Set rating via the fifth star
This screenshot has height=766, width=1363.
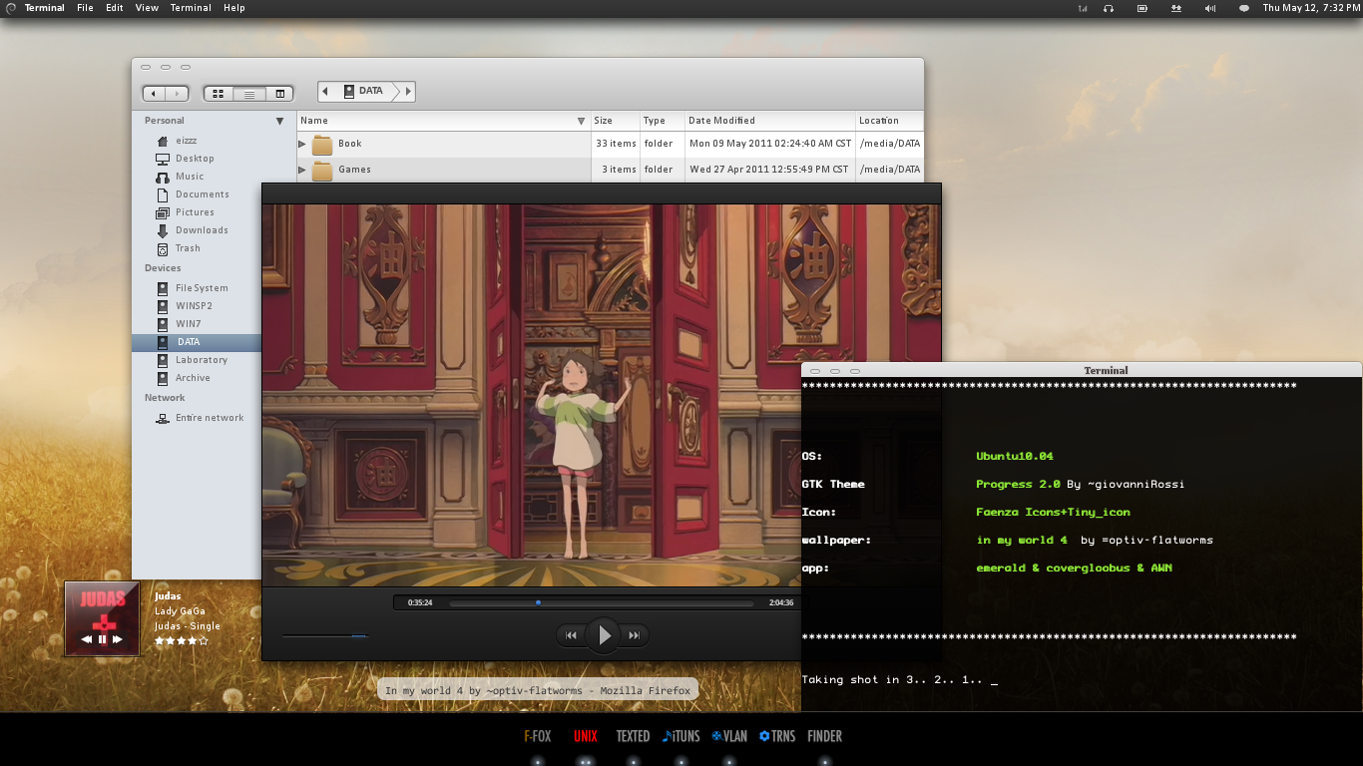pyautogui.click(x=204, y=641)
